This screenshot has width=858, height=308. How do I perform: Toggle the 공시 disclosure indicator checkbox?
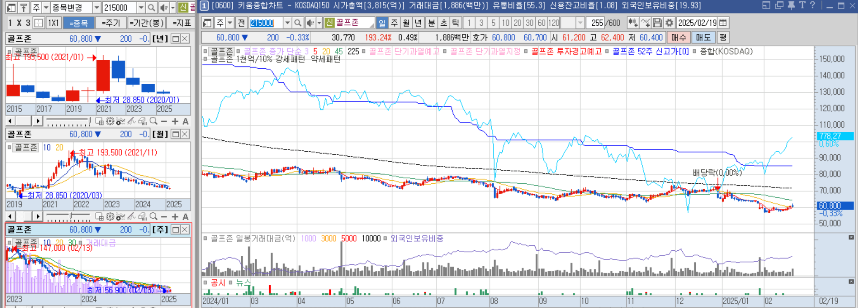coord(206,283)
